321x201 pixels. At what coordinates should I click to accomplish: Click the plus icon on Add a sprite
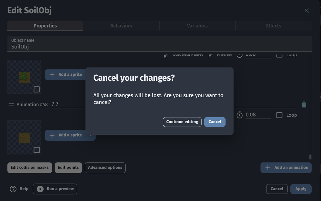pos(52,74)
